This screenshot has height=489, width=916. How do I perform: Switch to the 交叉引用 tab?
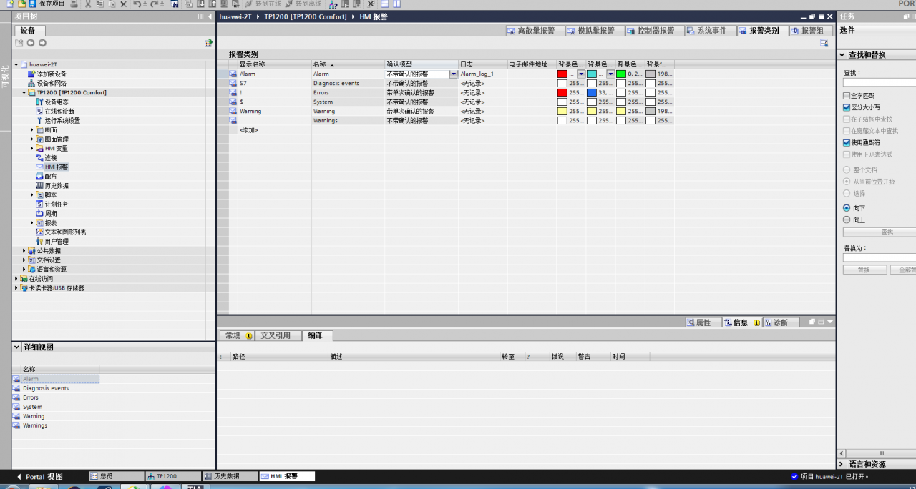tap(276, 335)
